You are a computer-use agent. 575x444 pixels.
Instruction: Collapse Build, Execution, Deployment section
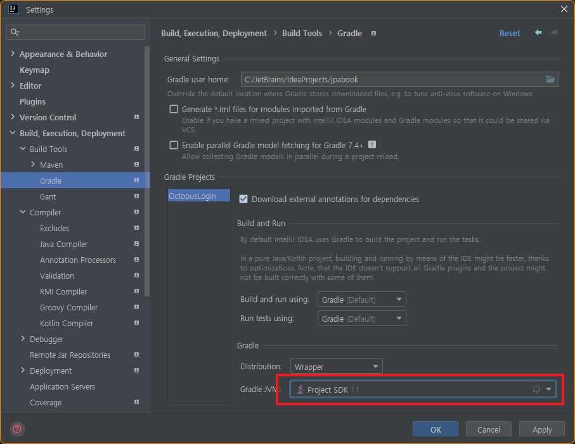click(13, 132)
